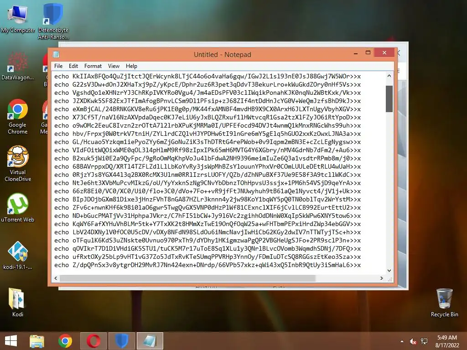Image resolution: width=467 pixels, height=350 pixels.
Task: Switch to Opera in the taskbar
Action: (x=93, y=341)
